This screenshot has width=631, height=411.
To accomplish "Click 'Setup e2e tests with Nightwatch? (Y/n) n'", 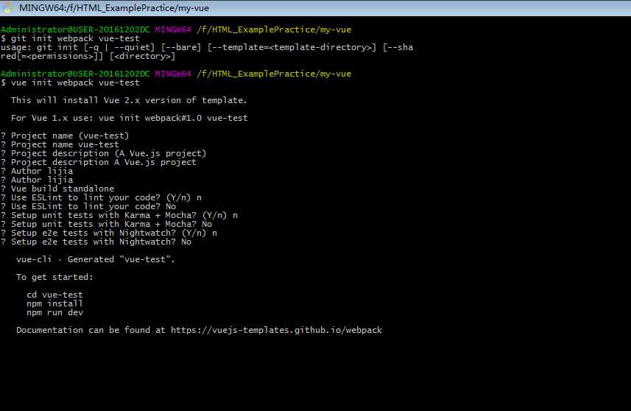I will (x=109, y=233).
